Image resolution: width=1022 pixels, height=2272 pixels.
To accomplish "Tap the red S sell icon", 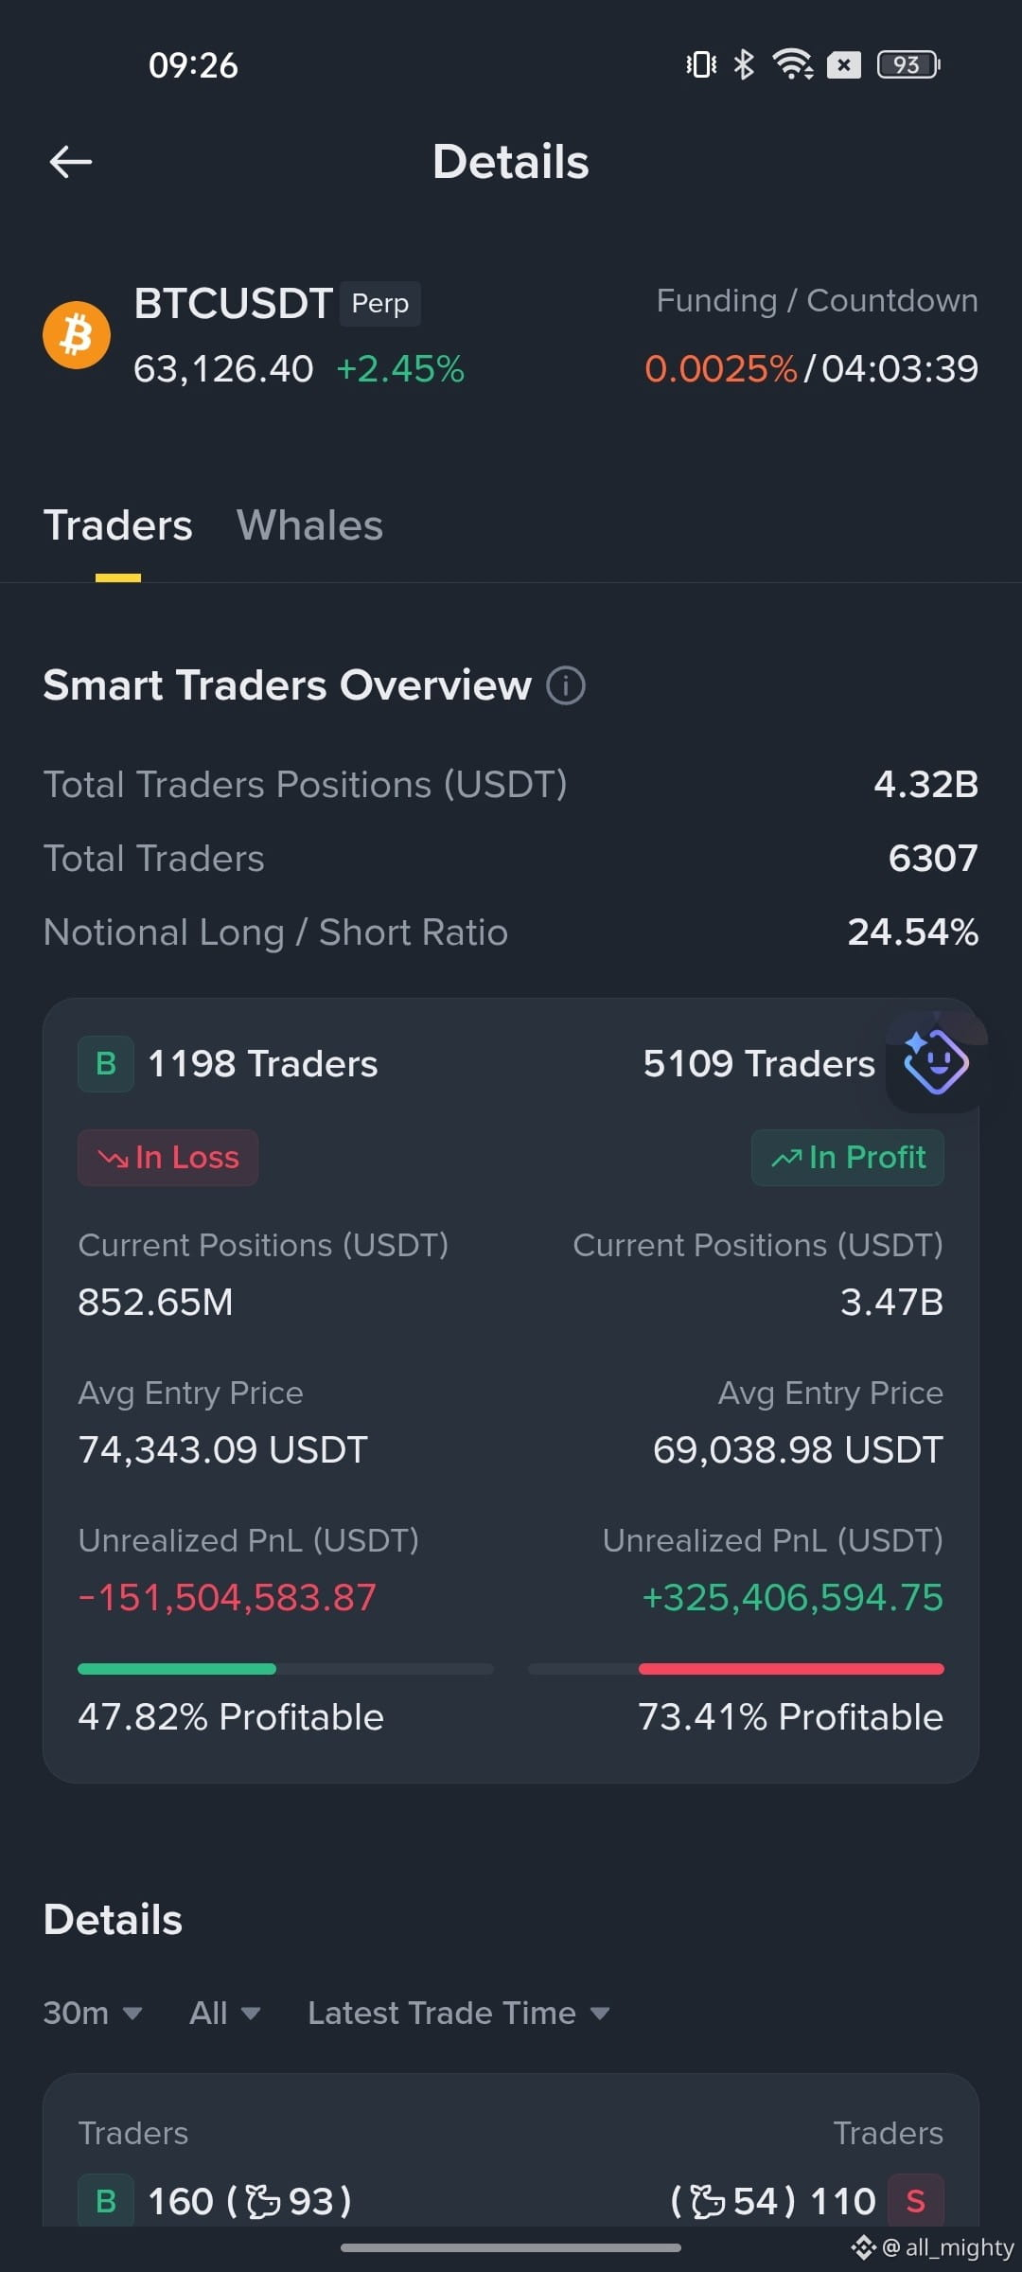I will click(915, 2201).
